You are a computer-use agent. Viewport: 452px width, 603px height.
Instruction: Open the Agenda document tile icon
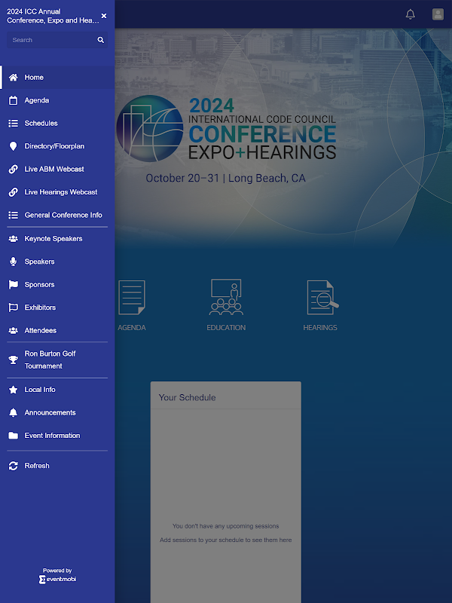coord(132,297)
